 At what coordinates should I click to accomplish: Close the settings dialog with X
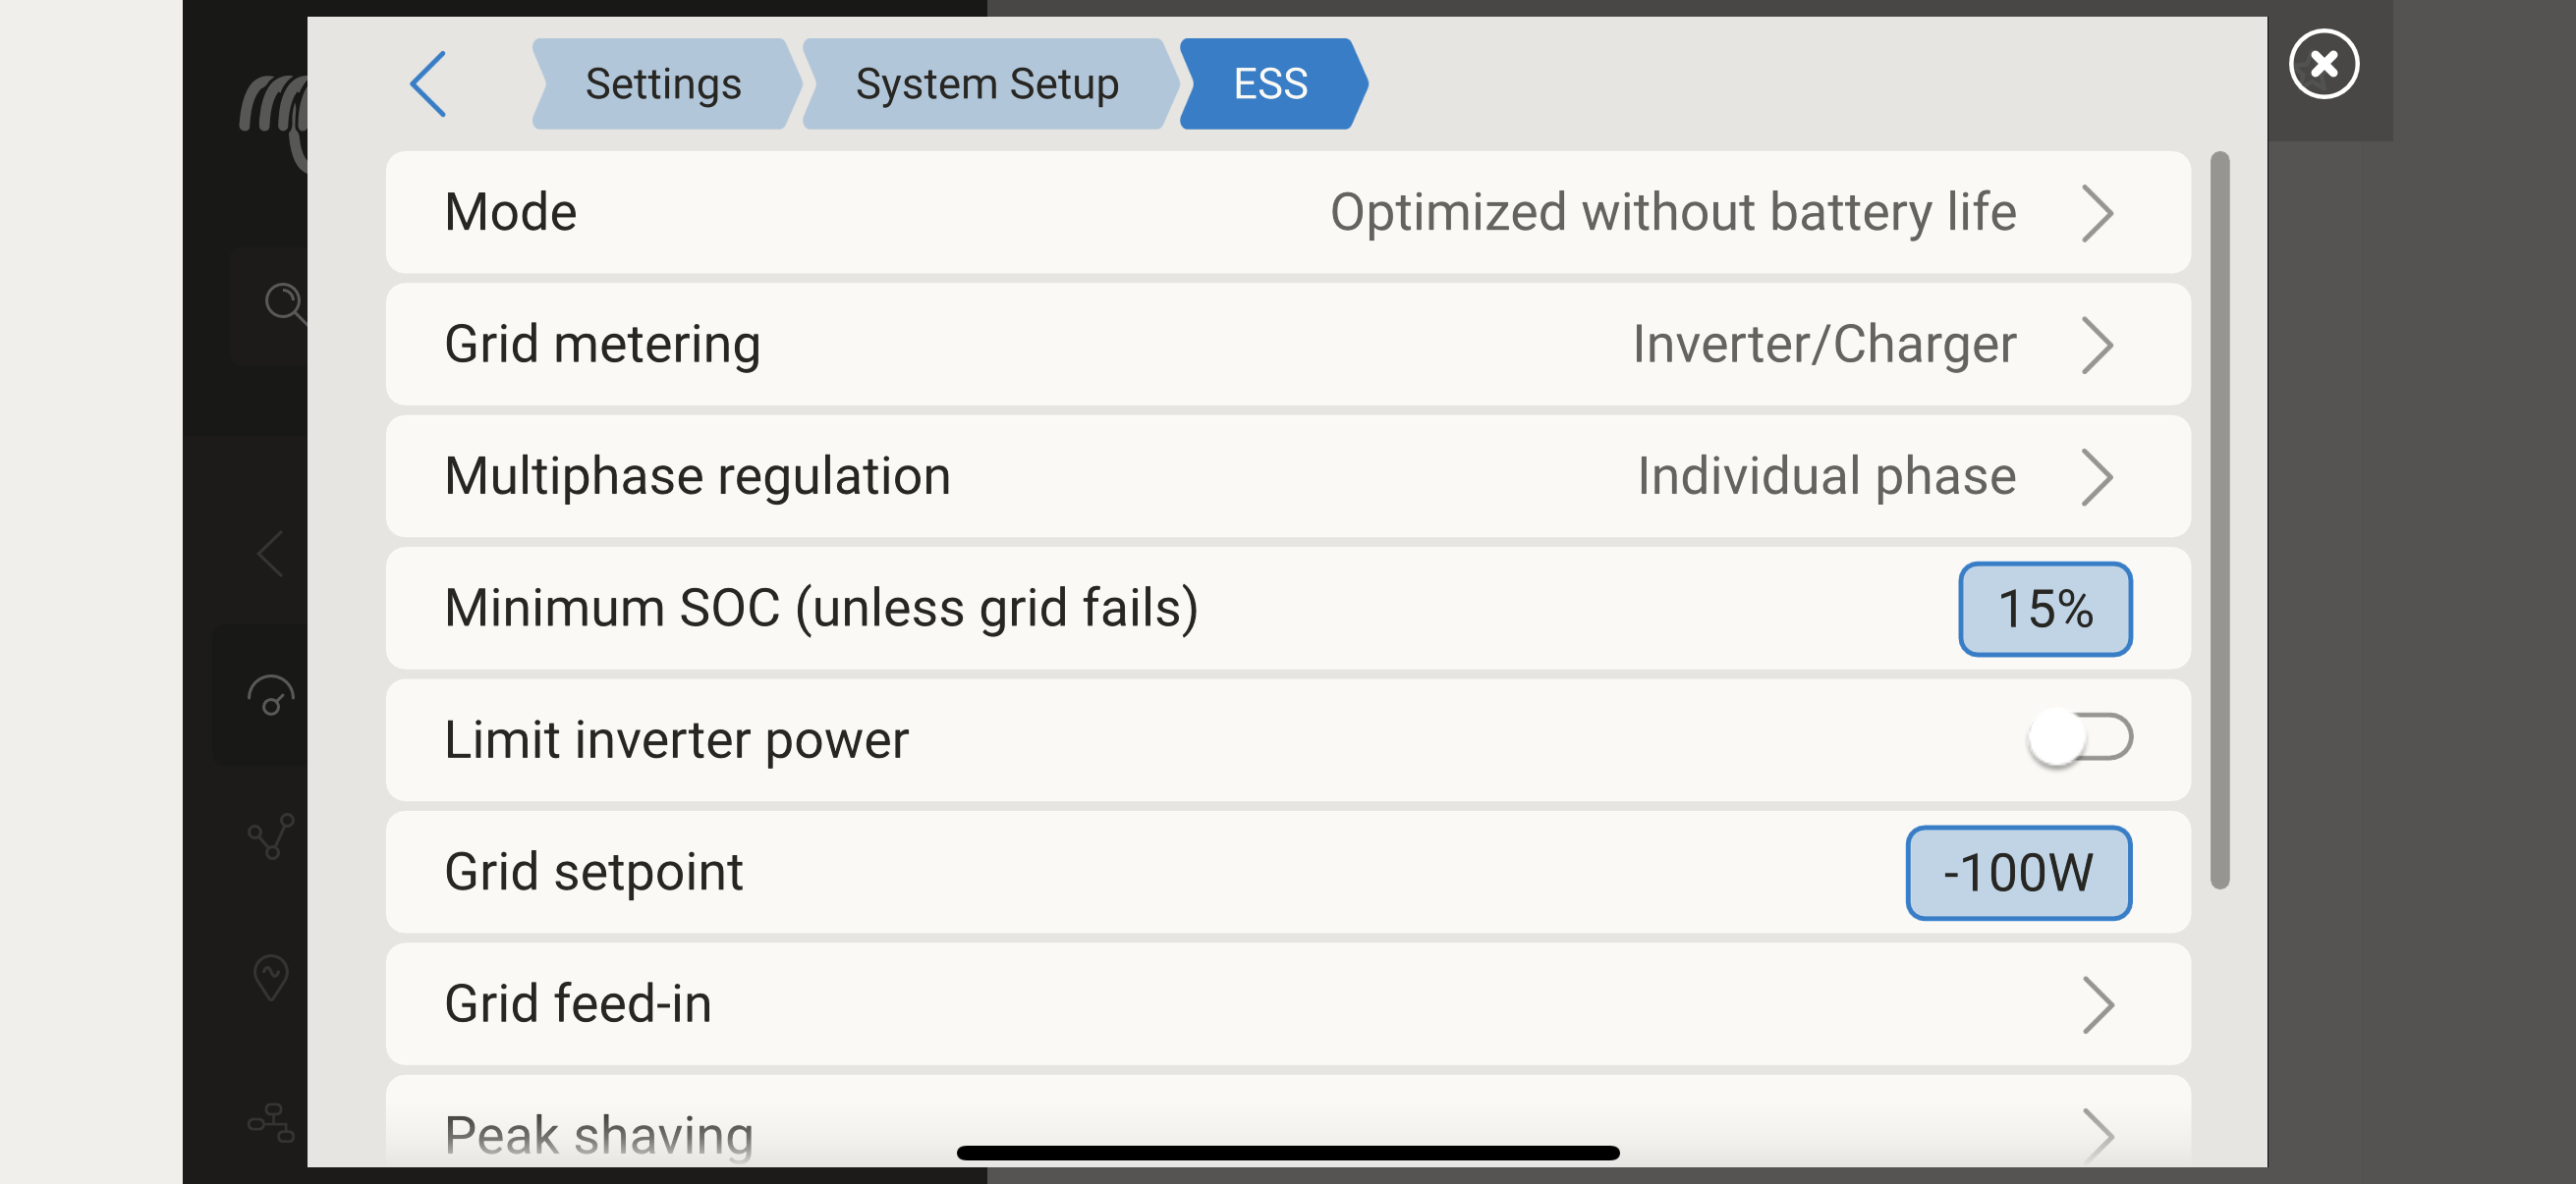2323,65
